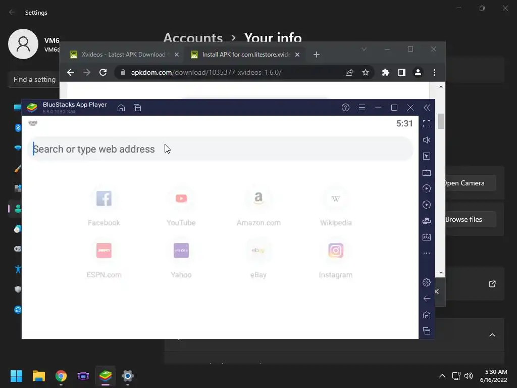This screenshot has width=517, height=388.
Task: Click Chrome scrollbar up arrow
Action: click(441, 86)
